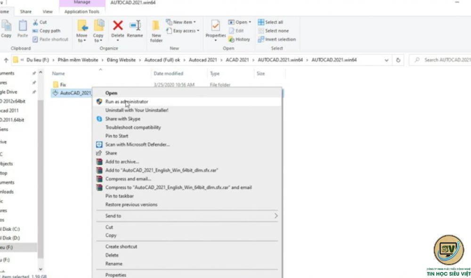
Task: Go to ACAD 2021 breadcrumb segment
Action: 237,60
